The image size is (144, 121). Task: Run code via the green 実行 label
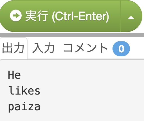click(x=37, y=16)
